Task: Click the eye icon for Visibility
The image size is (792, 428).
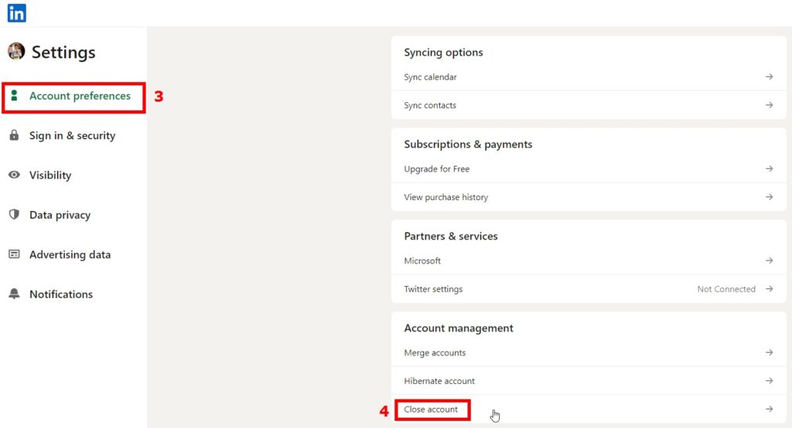Action: coord(14,175)
